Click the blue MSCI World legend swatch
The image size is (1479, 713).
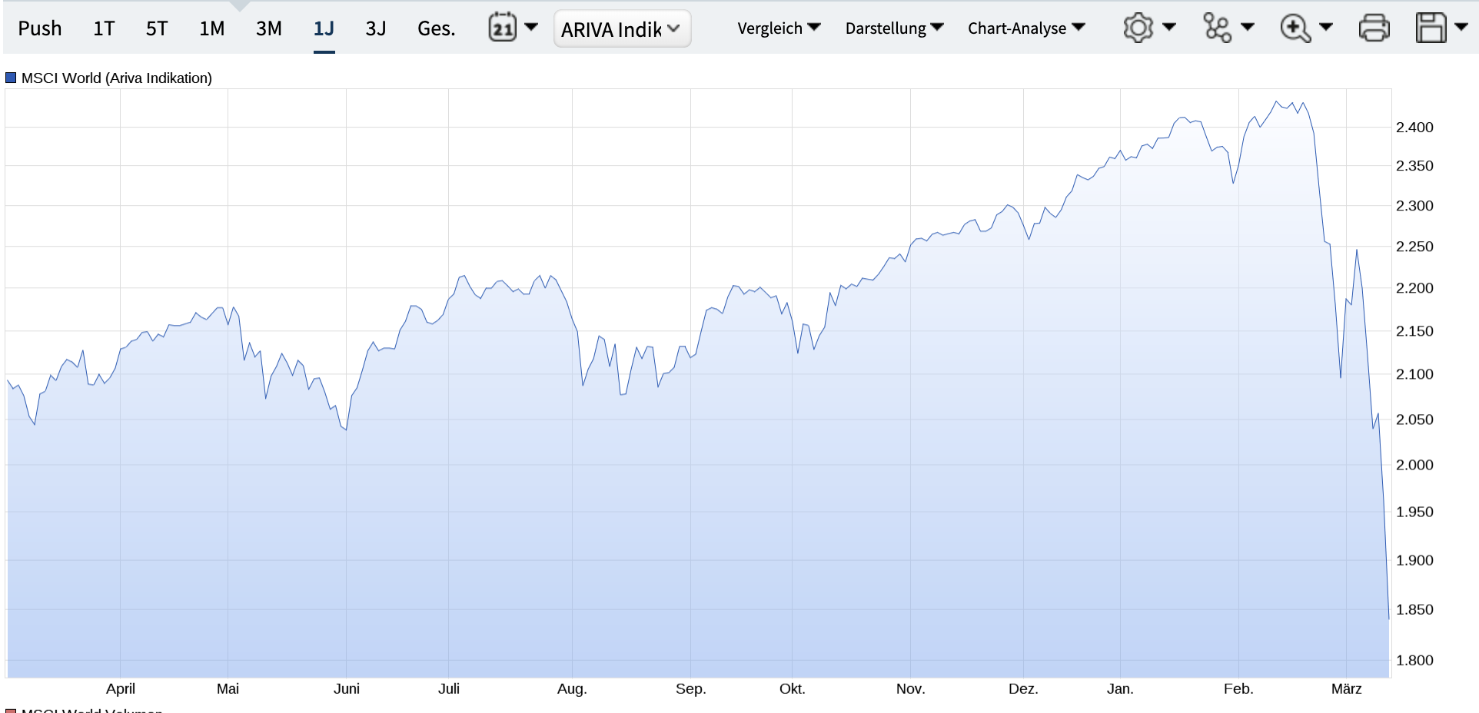point(11,78)
